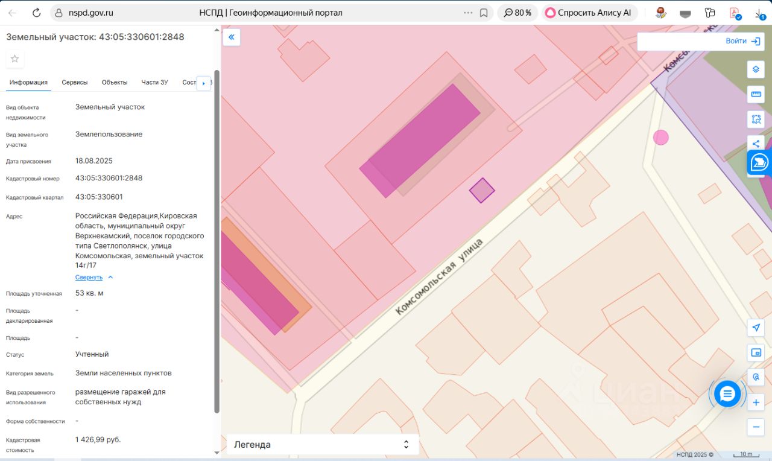Viewport: 772px width, 461px height.
Task: Click the value Земли населенных пунктов
Action: [124, 373]
